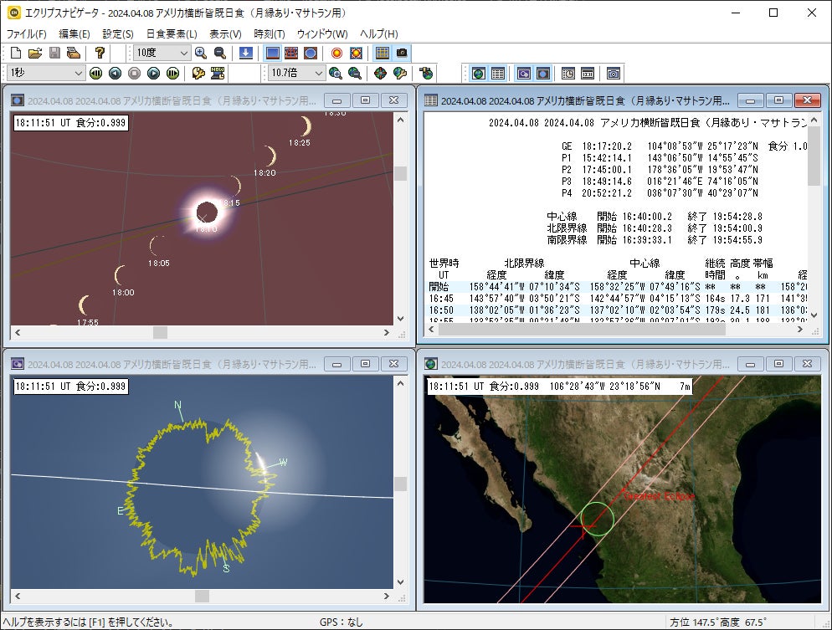This screenshot has width=832, height=630.
Task: Toggle the globe map window button
Action: pyautogui.click(x=478, y=74)
